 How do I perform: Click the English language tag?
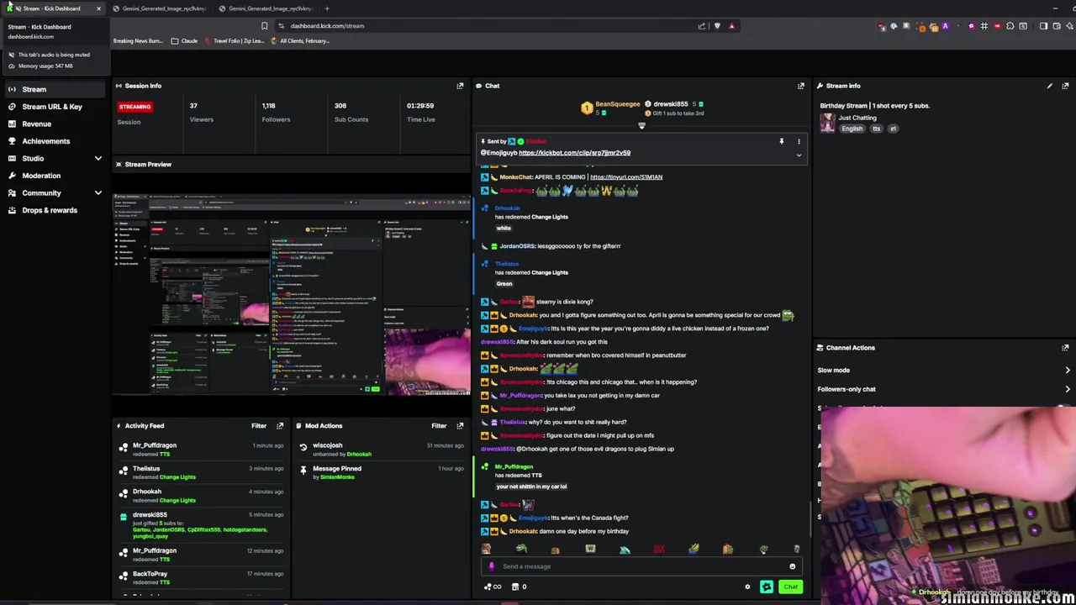(852, 129)
